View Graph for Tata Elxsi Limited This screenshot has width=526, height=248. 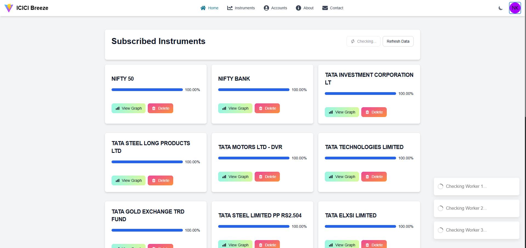click(342, 244)
